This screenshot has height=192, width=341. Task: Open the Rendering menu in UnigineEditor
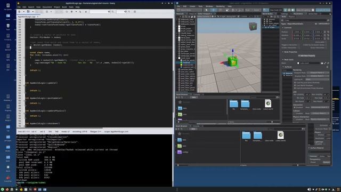click(220, 6)
